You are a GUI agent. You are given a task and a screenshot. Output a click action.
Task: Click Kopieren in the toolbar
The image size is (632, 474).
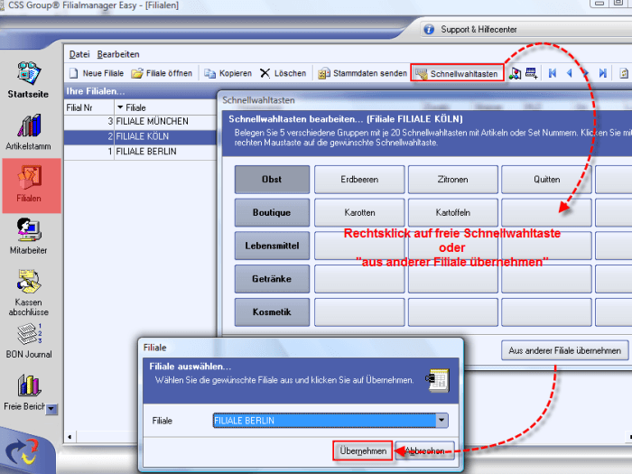coord(228,73)
